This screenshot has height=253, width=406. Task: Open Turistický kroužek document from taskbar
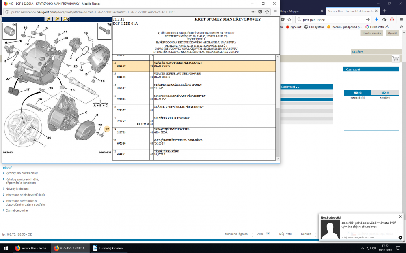tap(110, 248)
